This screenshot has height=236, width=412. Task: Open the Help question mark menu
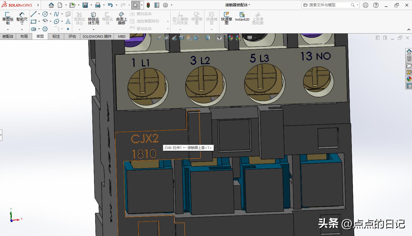click(376, 5)
